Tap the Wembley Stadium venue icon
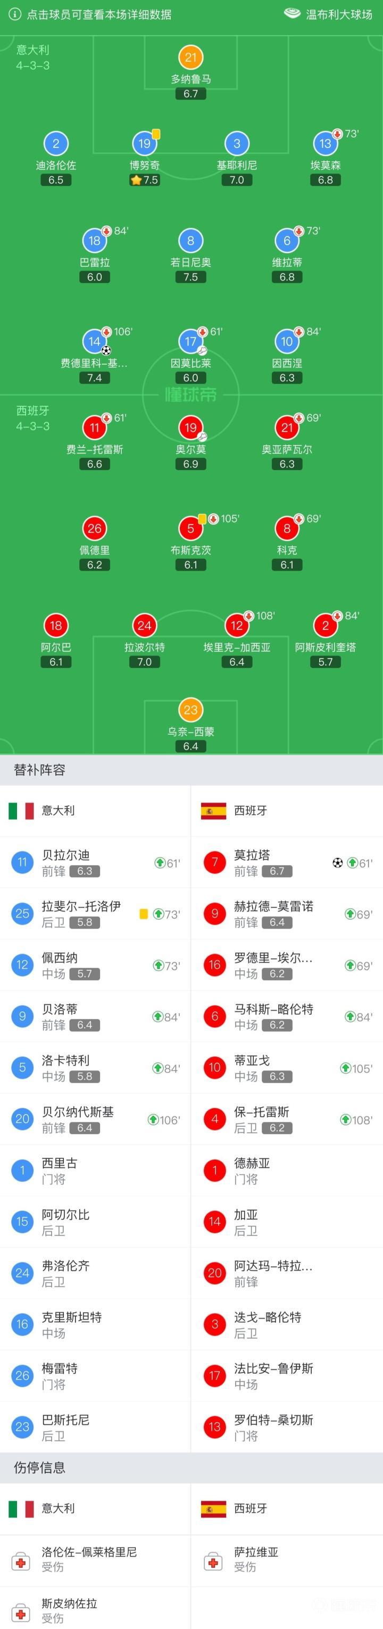 [292, 13]
